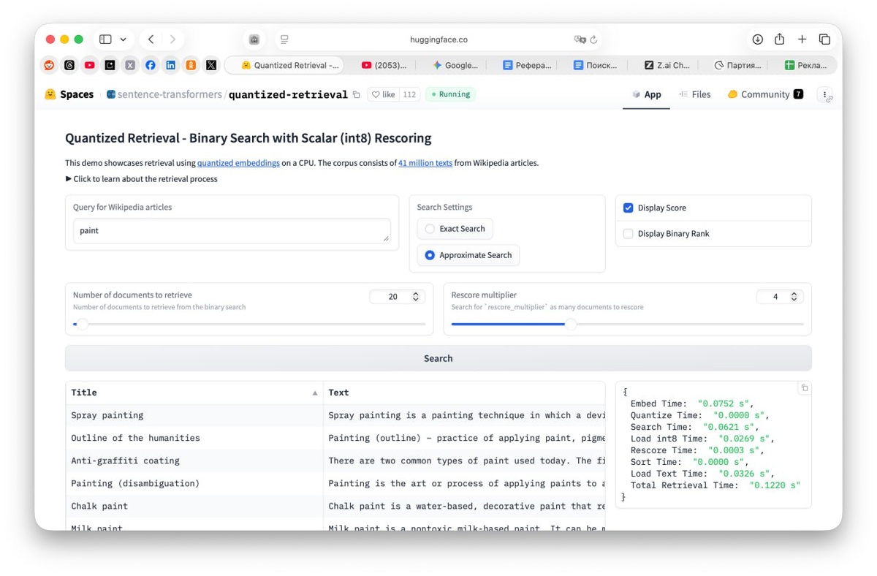Select the 'Anti-graffiti coating' cell
The height and width of the screenshot is (576, 877).
[194, 461]
